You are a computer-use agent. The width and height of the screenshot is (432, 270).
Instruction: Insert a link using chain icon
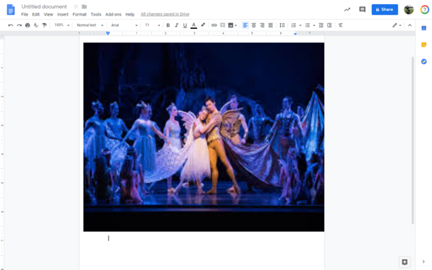click(x=214, y=25)
